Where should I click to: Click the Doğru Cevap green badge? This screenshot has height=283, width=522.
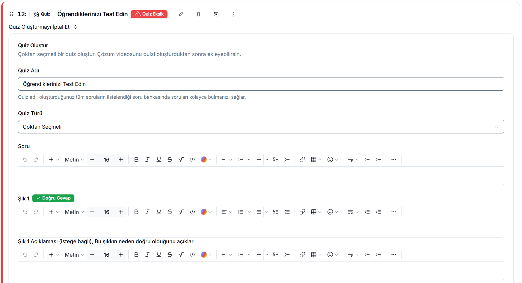point(53,198)
